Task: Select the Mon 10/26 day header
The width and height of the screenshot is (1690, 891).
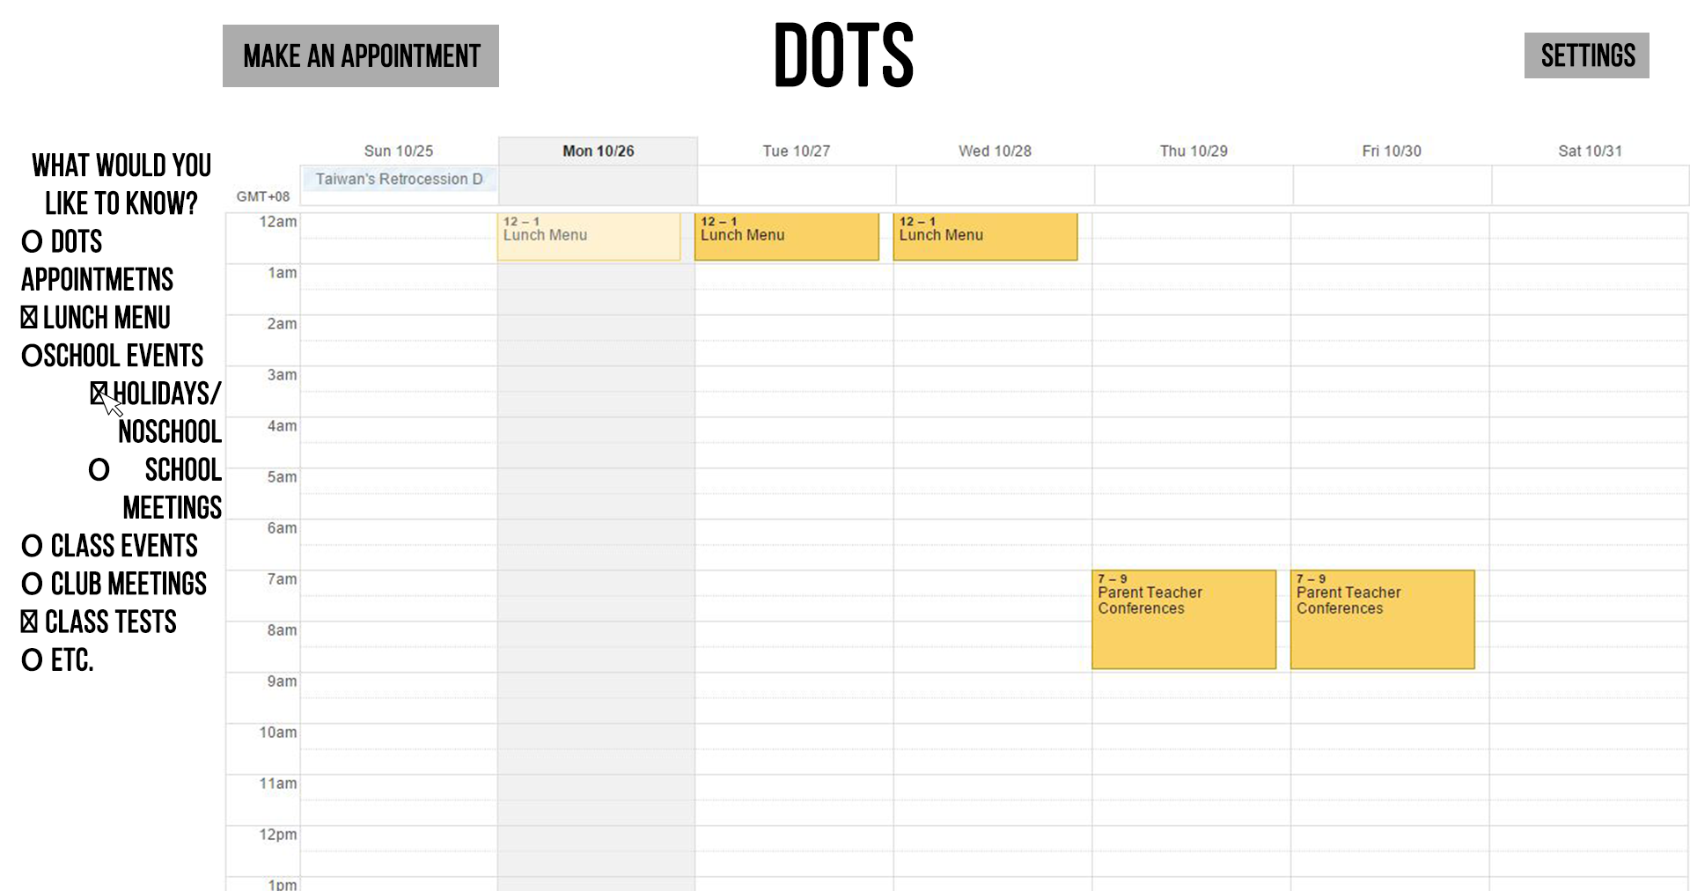Action: pos(598,151)
